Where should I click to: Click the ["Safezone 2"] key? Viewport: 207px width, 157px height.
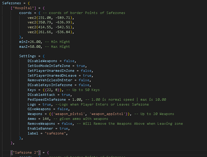26,152
